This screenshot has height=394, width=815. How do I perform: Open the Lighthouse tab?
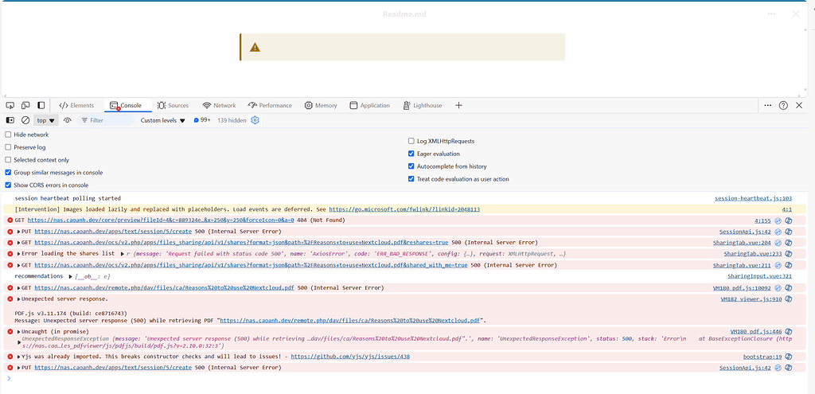point(423,105)
